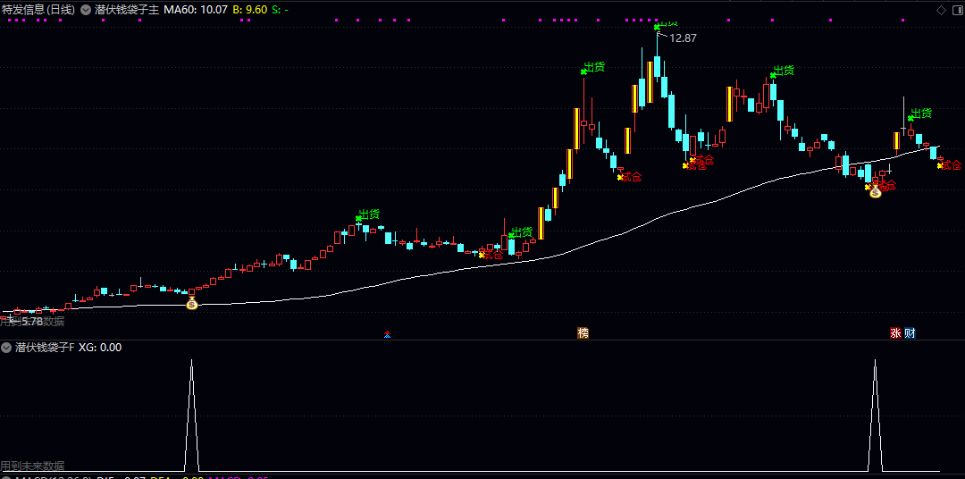The height and width of the screenshot is (479, 965).
Task: Click the second green 出货 sell signal
Action: point(521,232)
